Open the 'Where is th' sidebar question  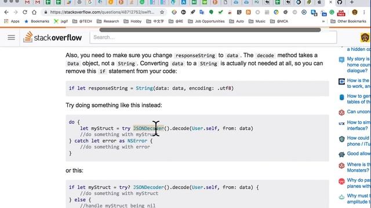pyautogui.click(x=359, y=167)
